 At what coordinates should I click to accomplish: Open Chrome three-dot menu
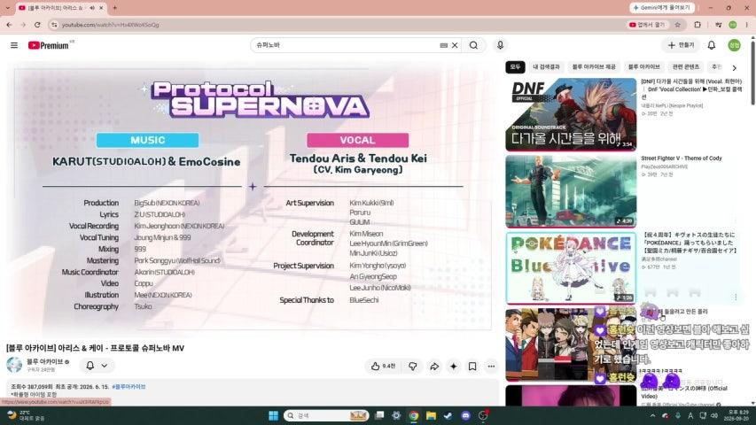pos(747,25)
